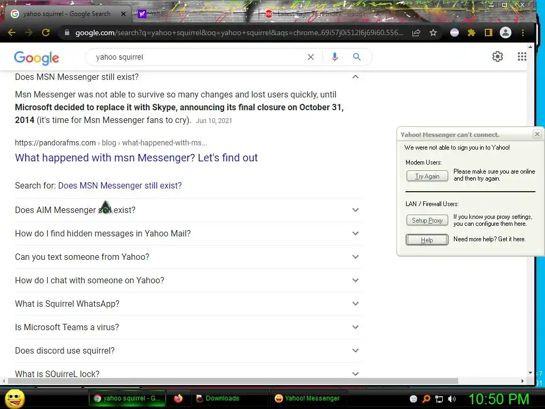Click horizontal scrollbar right arrow
Image resolution: width=545 pixels, height=409 pixels.
(523, 381)
